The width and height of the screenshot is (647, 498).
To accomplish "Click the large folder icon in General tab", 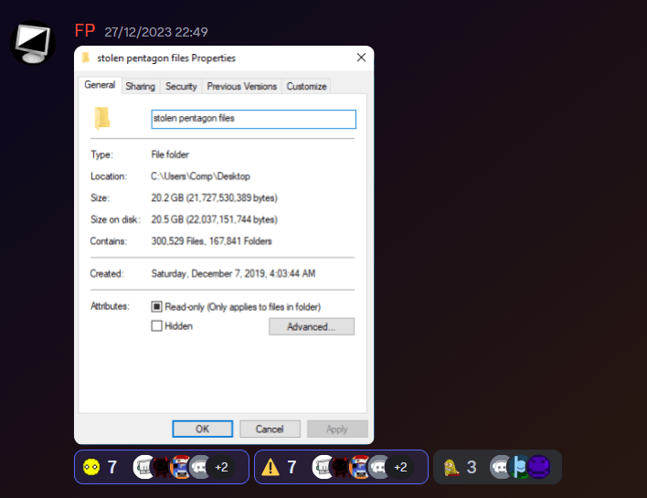I will tap(102, 118).
